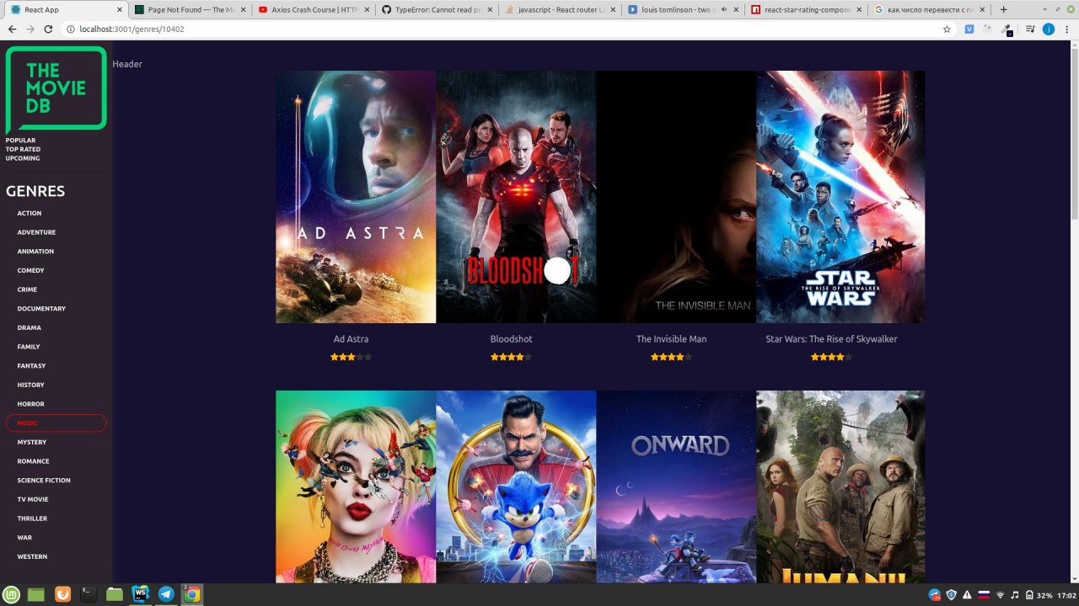Open The Invisible Man poster

click(676, 197)
